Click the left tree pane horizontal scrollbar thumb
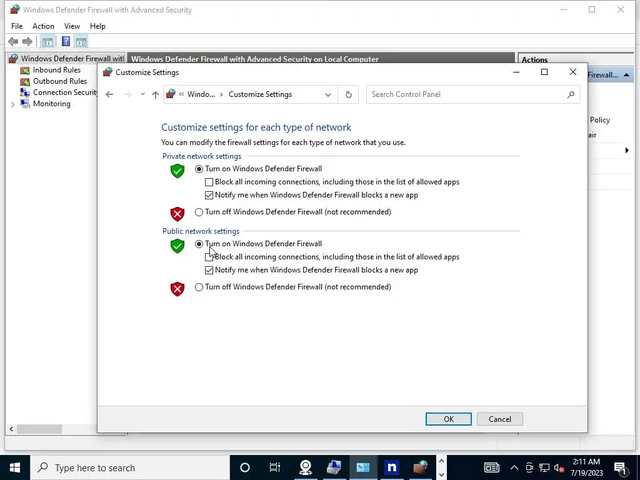This screenshot has width=640, height=480. click(x=39, y=429)
